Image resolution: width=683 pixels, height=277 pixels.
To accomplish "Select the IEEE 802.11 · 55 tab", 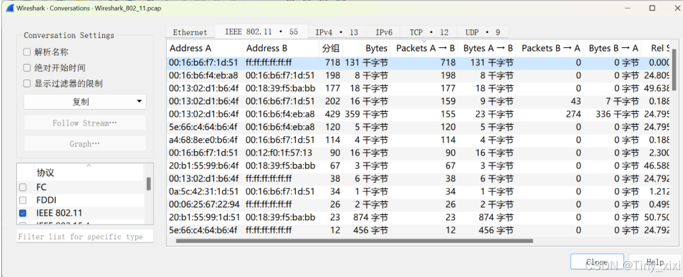I will point(261,32).
